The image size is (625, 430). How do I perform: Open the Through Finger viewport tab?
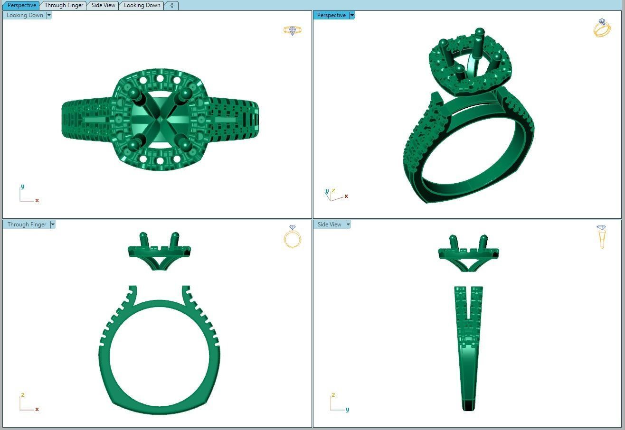coord(64,5)
